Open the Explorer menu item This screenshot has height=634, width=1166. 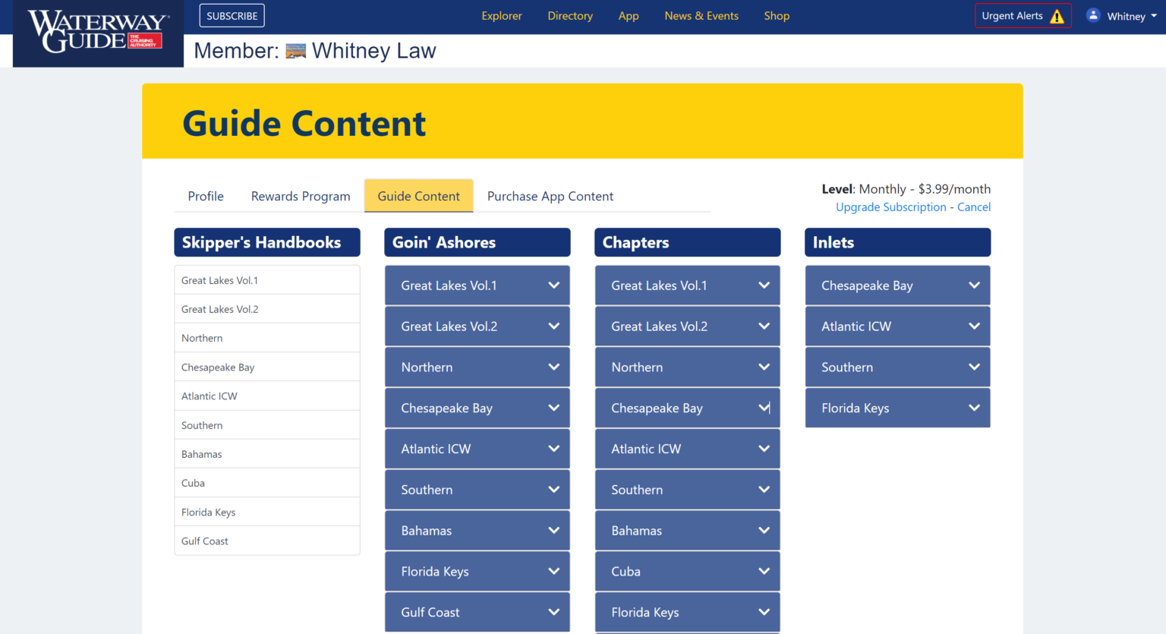pyautogui.click(x=501, y=16)
